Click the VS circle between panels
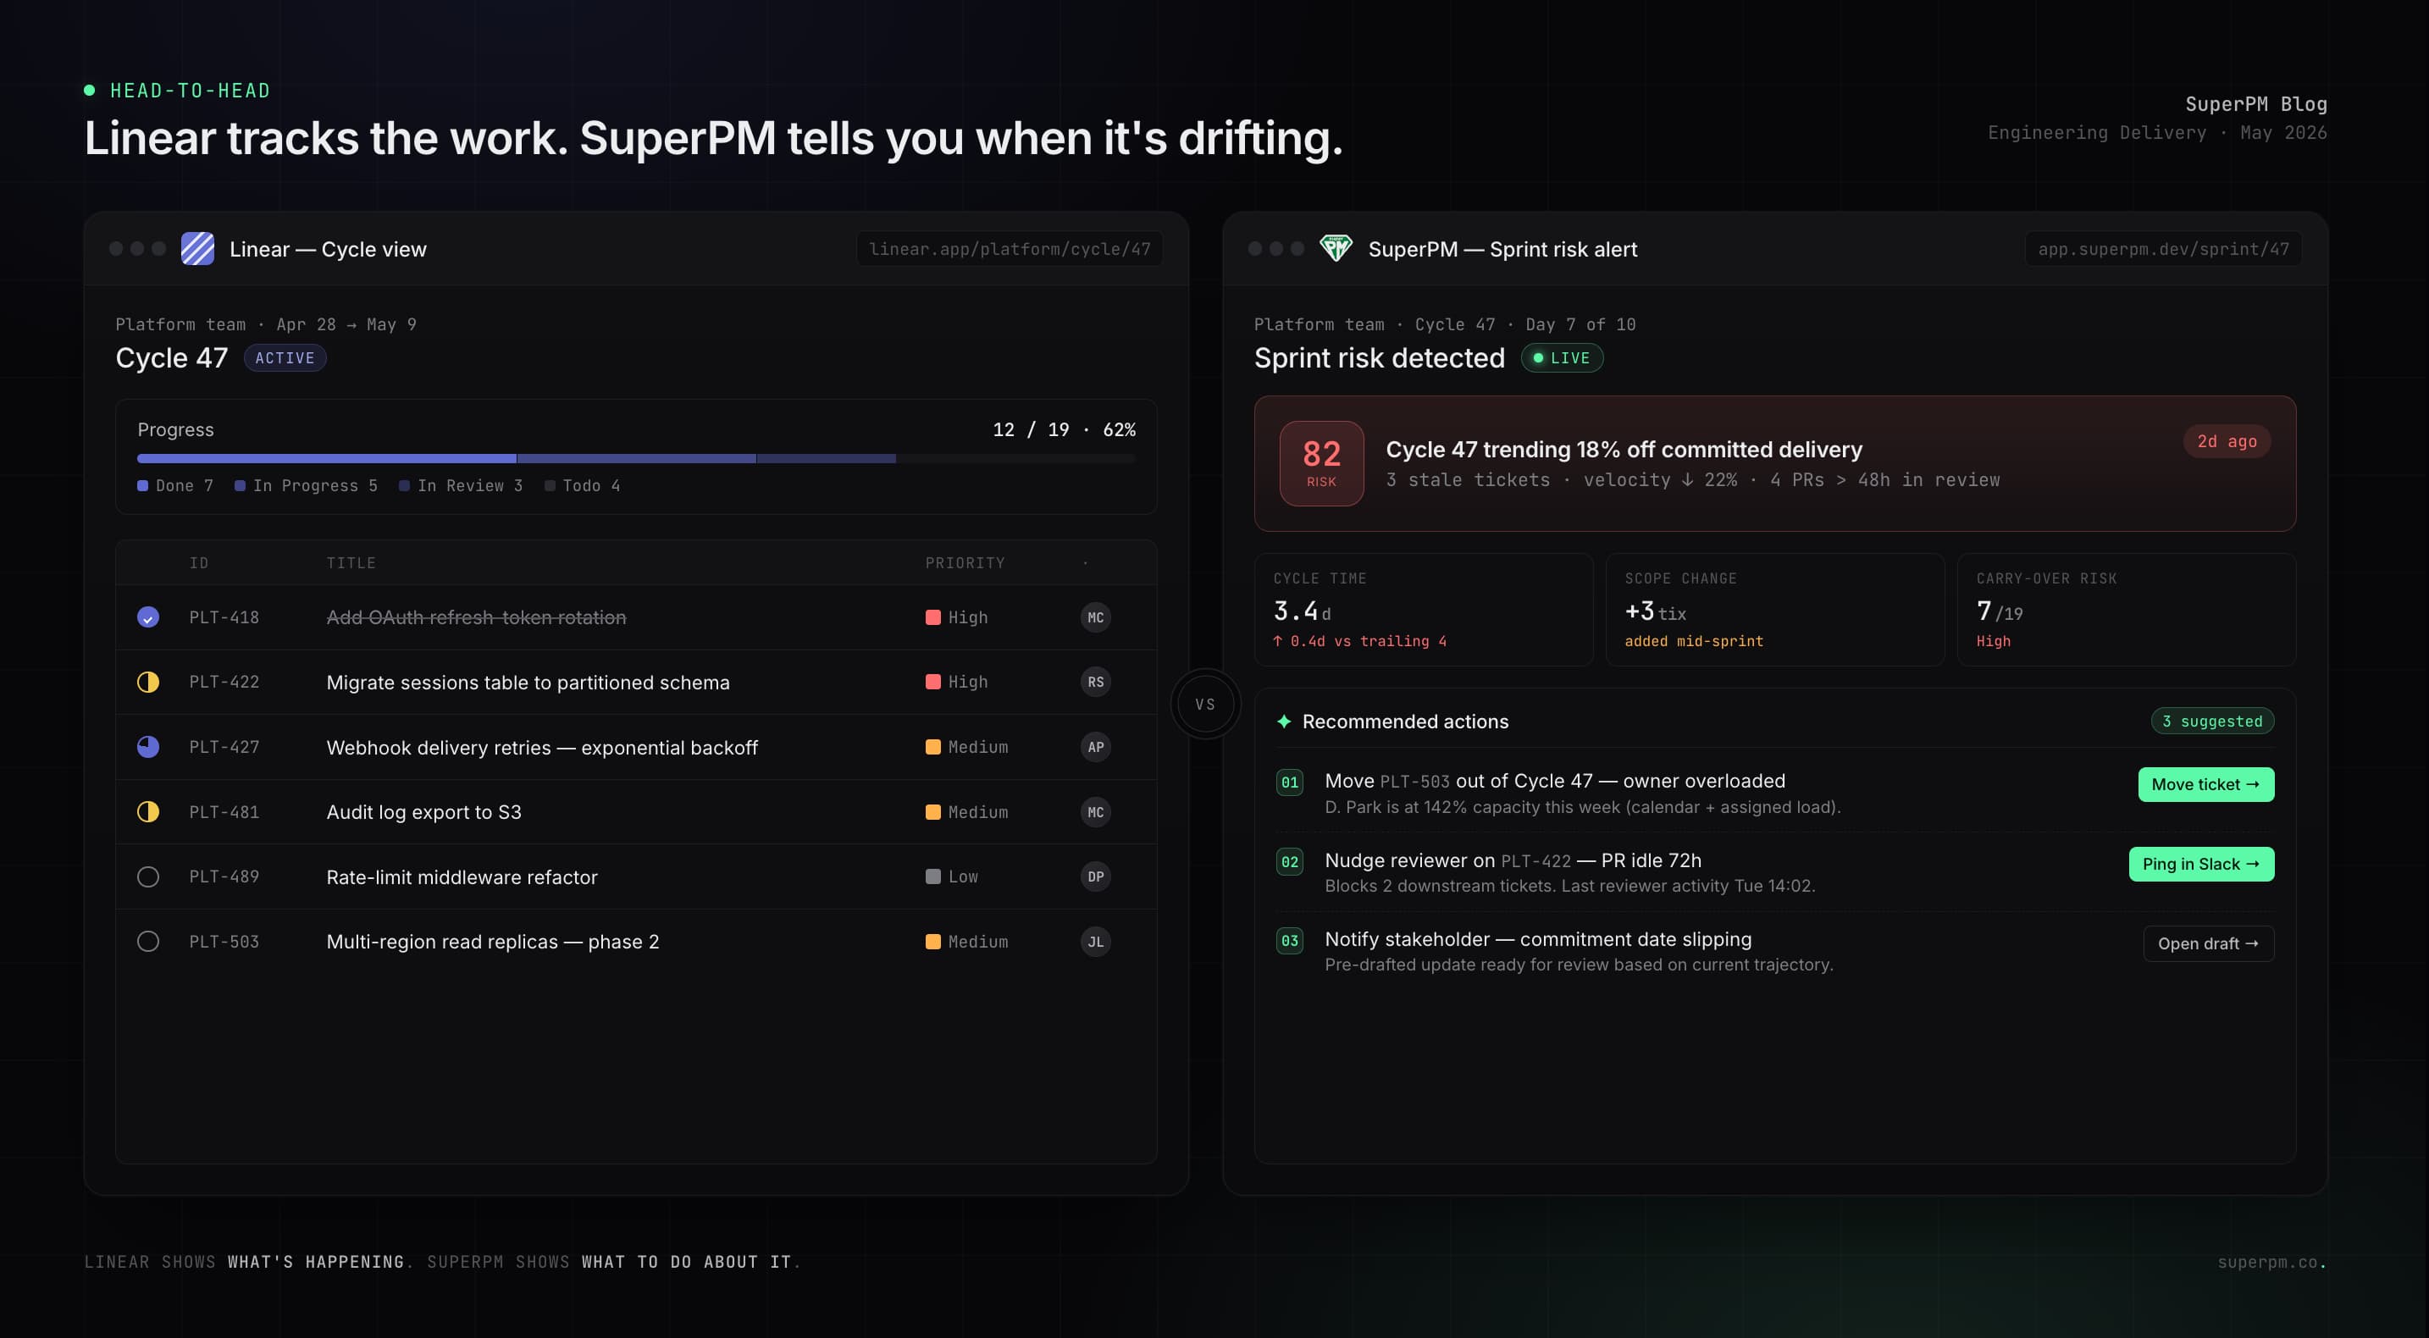This screenshot has width=2429, height=1338. [x=1205, y=705]
